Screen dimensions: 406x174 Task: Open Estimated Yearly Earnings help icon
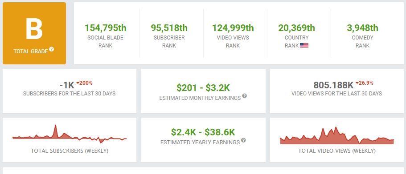pos(243,141)
